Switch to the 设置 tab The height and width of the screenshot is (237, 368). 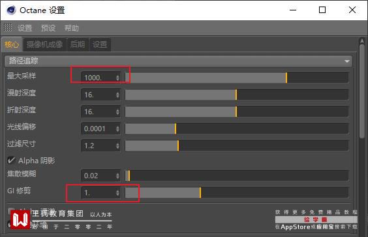pyautogui.click(x=100, y=44)
